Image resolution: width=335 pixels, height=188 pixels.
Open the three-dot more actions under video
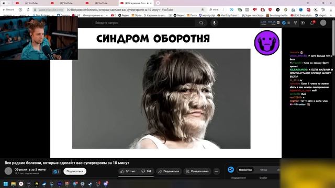tap(216, 171)
